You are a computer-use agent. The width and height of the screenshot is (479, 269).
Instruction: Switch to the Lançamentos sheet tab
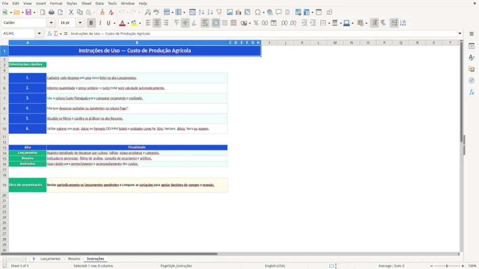51,259
